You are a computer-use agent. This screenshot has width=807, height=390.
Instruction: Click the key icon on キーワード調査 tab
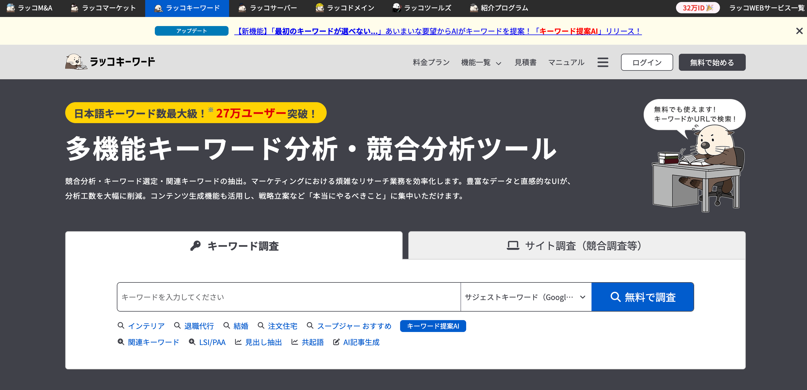[197, 246]
